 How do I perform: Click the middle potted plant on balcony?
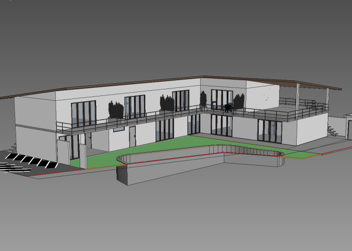pos(167,103)
